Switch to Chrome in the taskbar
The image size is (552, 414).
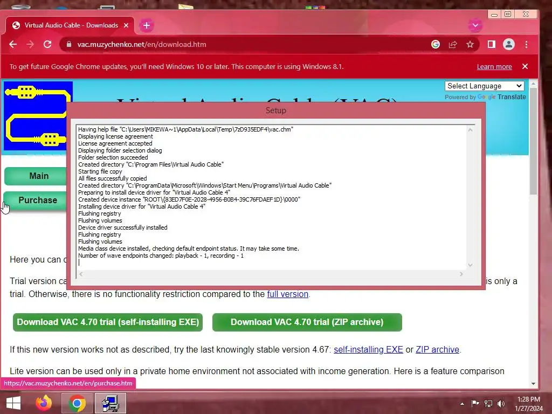click(x=77, y=403)
